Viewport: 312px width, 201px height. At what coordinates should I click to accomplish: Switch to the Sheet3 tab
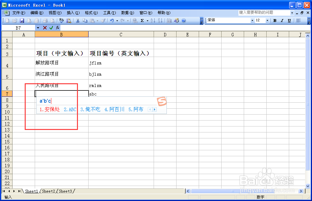65,191
